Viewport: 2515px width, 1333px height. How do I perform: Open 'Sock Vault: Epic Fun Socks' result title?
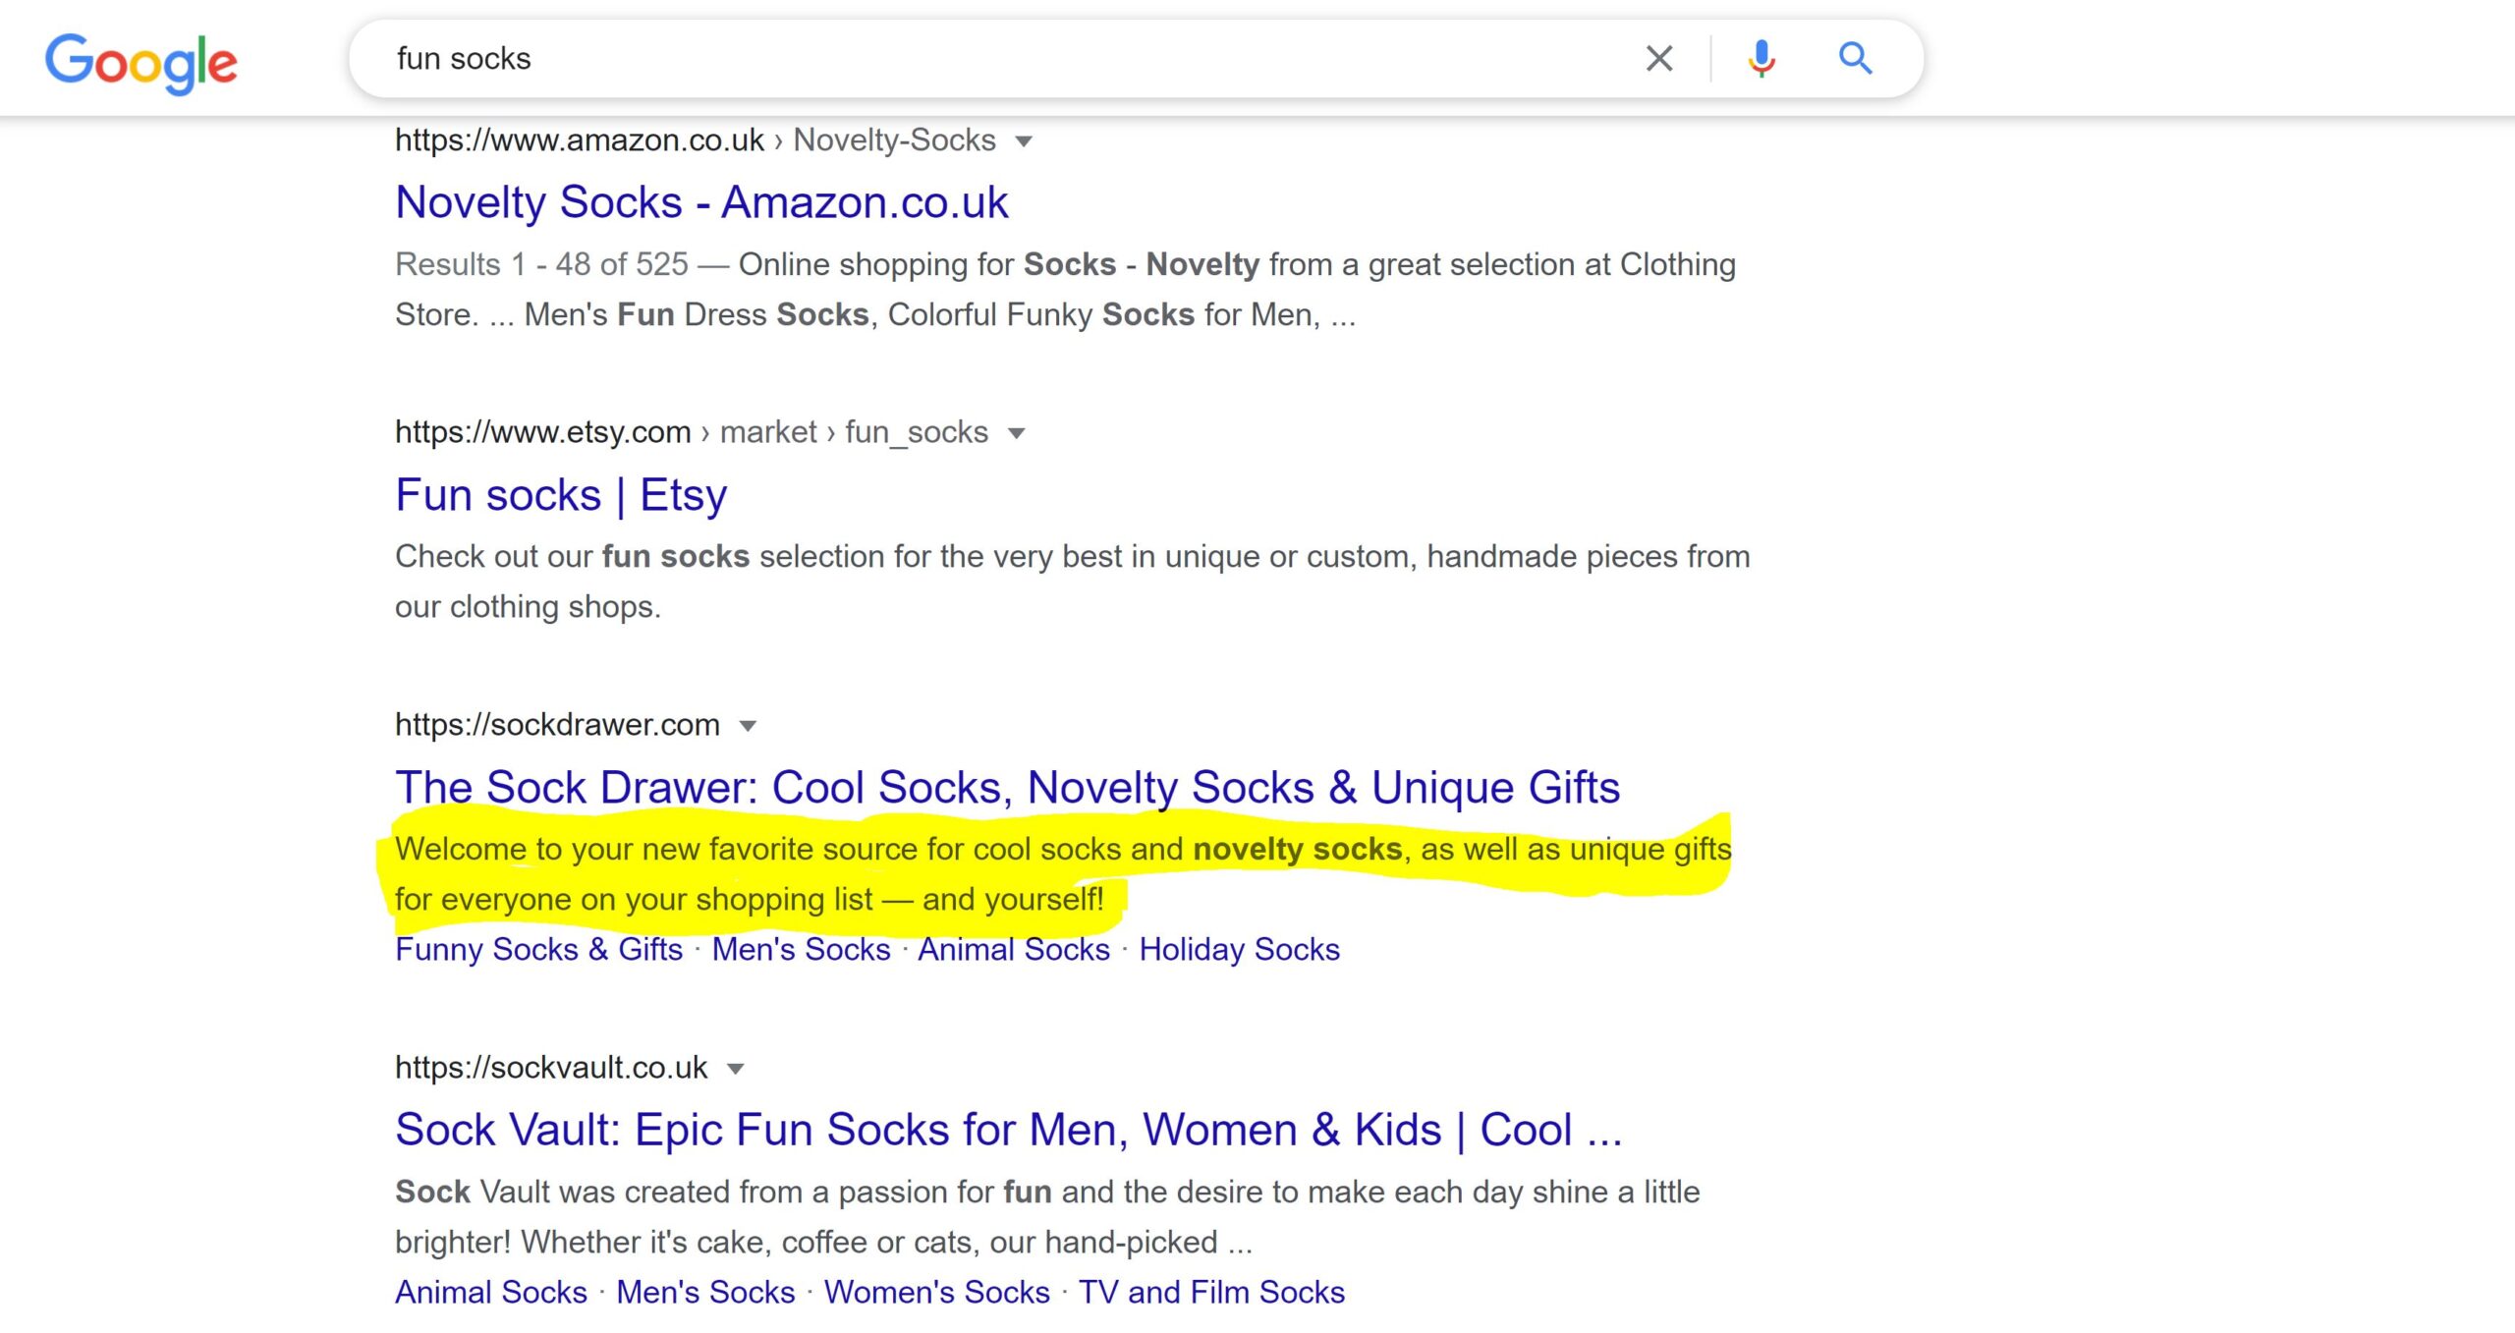tap(1008, 1130)
